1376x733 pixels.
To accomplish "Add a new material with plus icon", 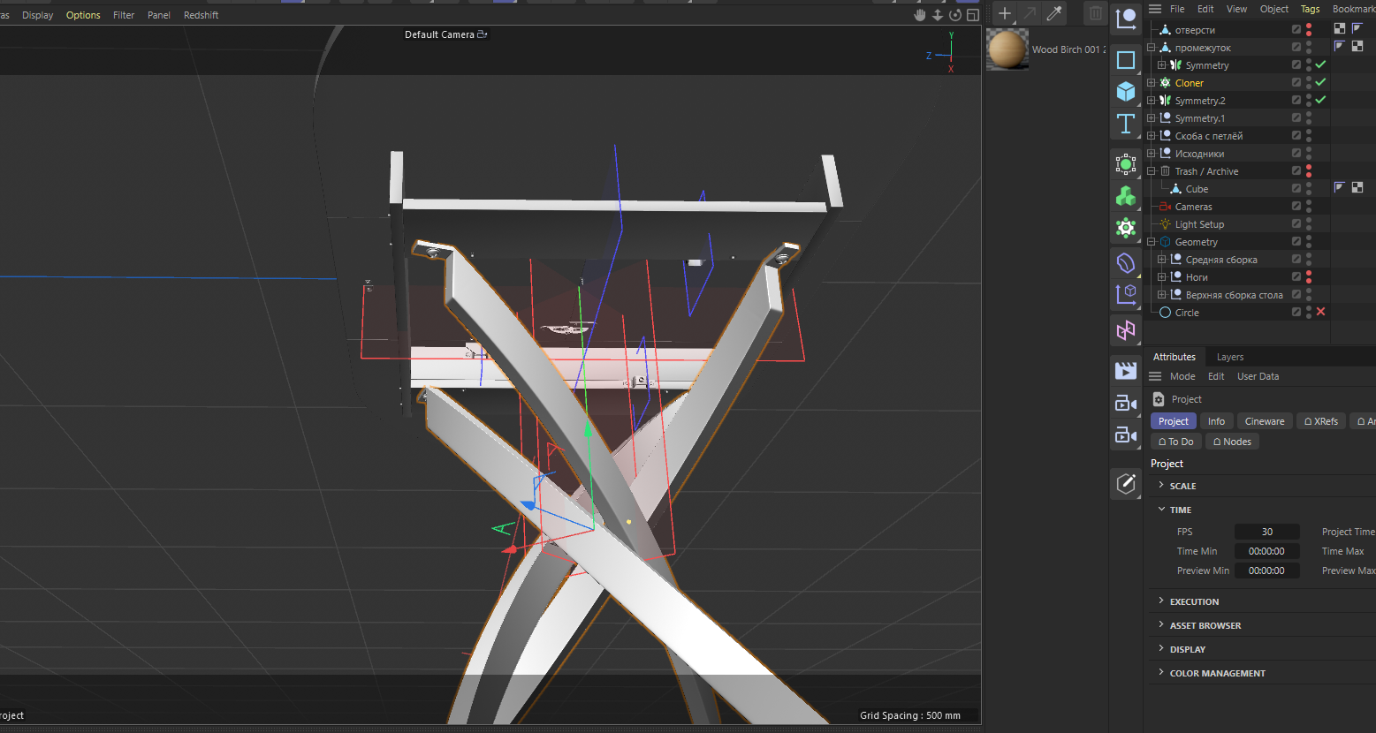I will (1005, 13).
